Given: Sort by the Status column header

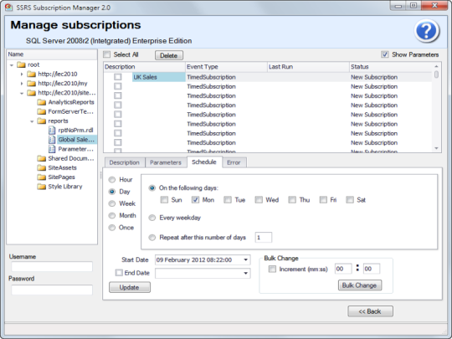Looking at the screenshot, I should [390, 67].
